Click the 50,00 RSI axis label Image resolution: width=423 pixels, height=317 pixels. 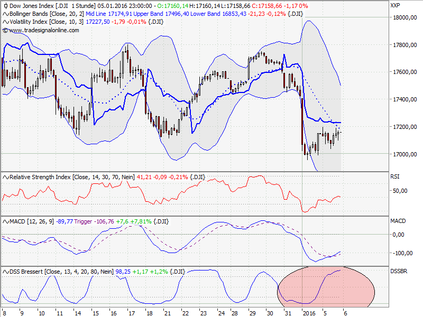(400, 191)
